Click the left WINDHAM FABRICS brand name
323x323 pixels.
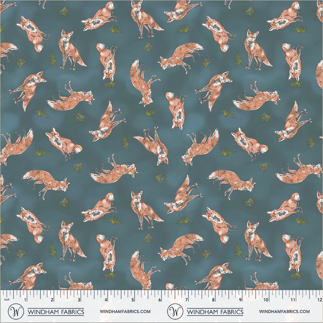click(x=56, y=311)
